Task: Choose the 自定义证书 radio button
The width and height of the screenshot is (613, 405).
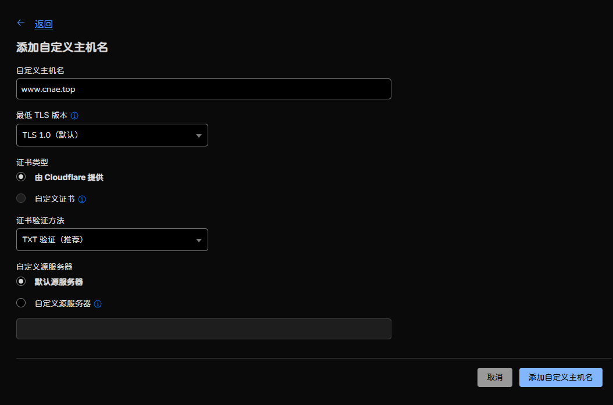Action: [22, 198]
